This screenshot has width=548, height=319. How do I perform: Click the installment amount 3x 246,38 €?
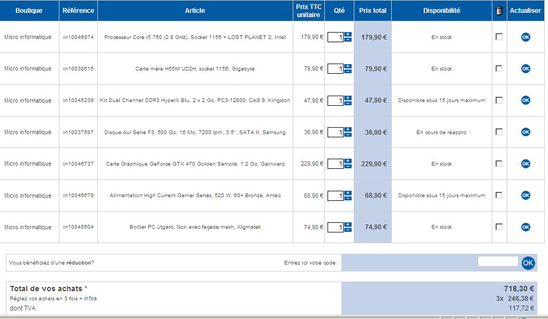tap(515, 298)
